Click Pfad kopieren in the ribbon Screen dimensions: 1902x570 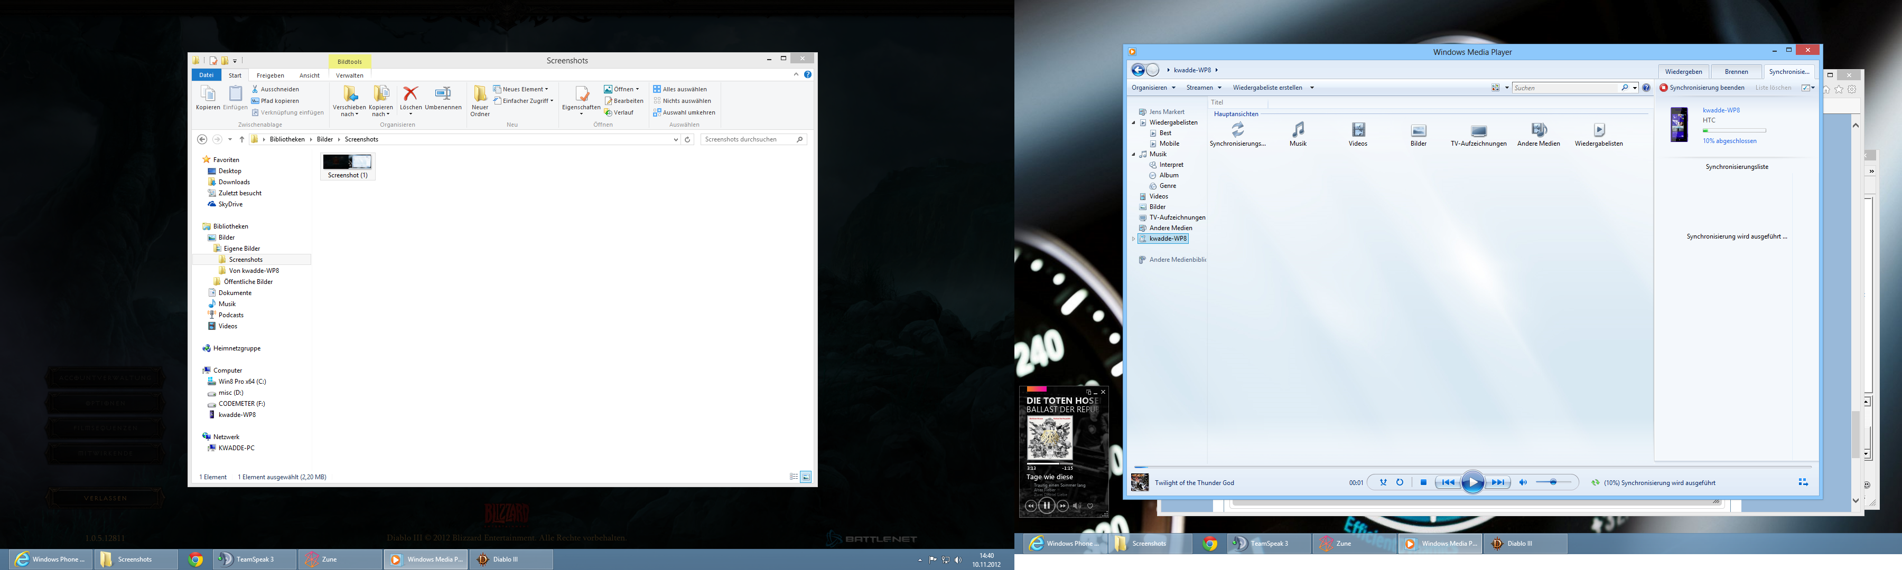pyautogui.click(x=275, y=101)
